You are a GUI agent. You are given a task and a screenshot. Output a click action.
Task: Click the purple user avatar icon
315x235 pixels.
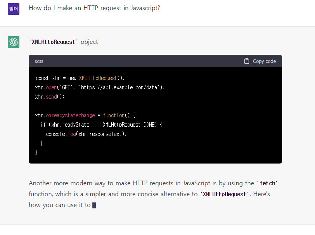pyautogui.click(x=14, y=9)
